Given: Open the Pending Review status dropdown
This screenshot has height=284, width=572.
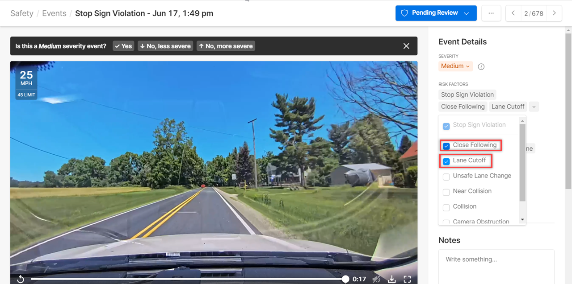Looking at the screenshot, I should click(436, 13).
